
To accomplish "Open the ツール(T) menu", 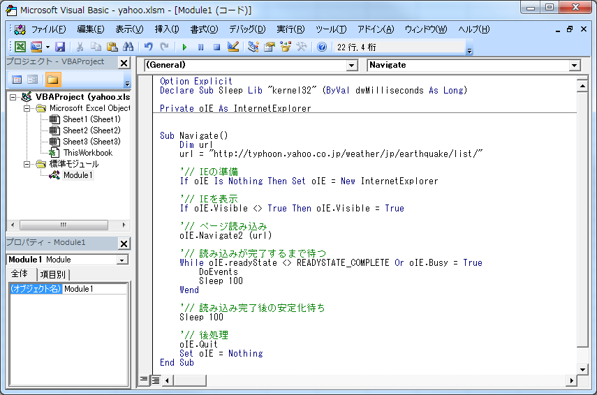I will [331, 29].
